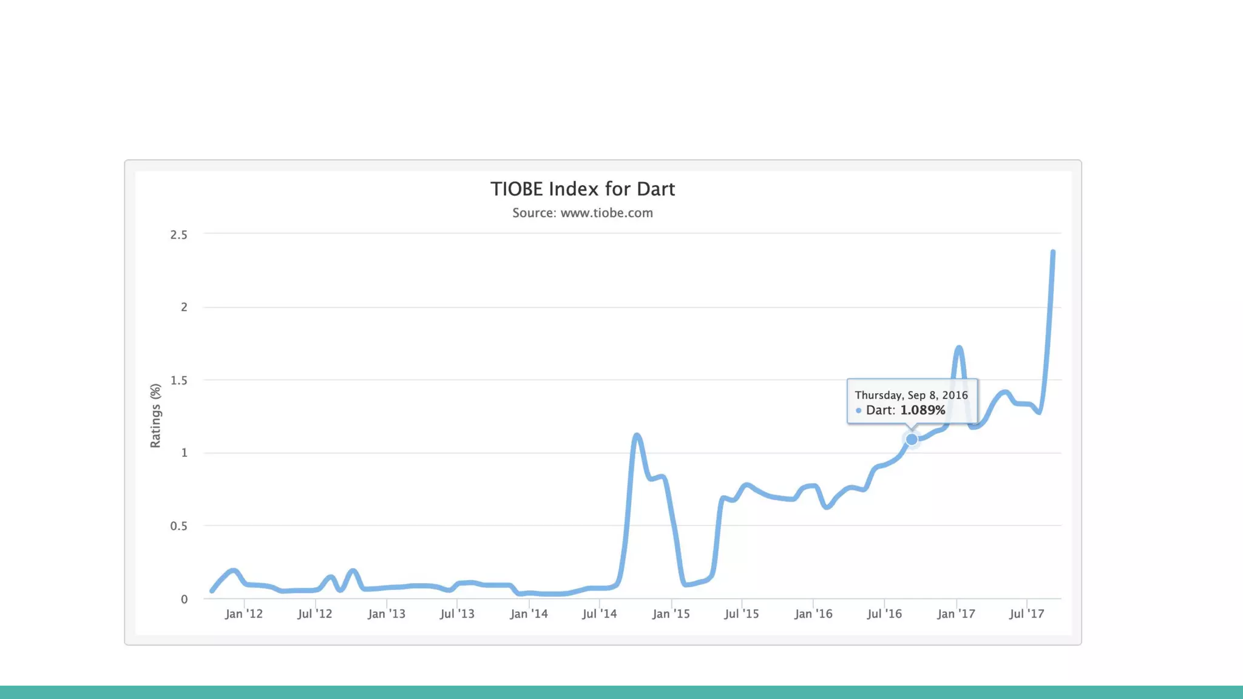Click the Jul '17 x-axis label
Image resolution: width=1243 pixels, height=699 pixels.
pyautogui.click(x=1026, y=613)
